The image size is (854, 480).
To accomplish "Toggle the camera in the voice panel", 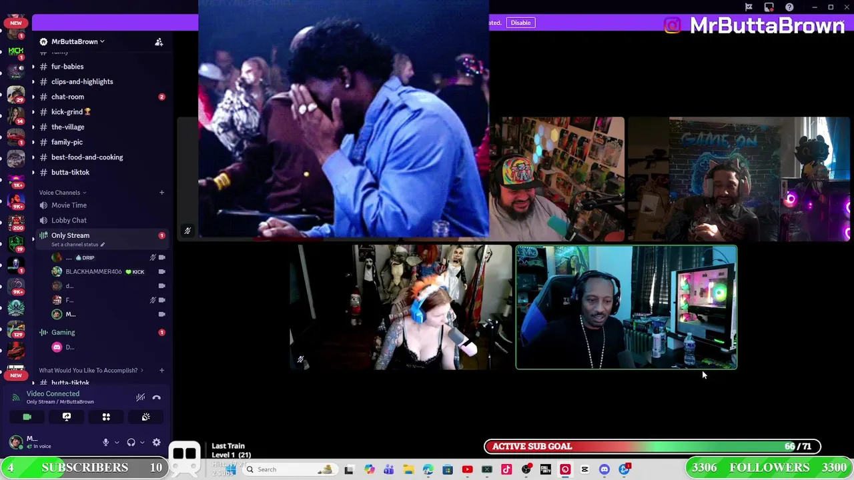I will [27, 417].
